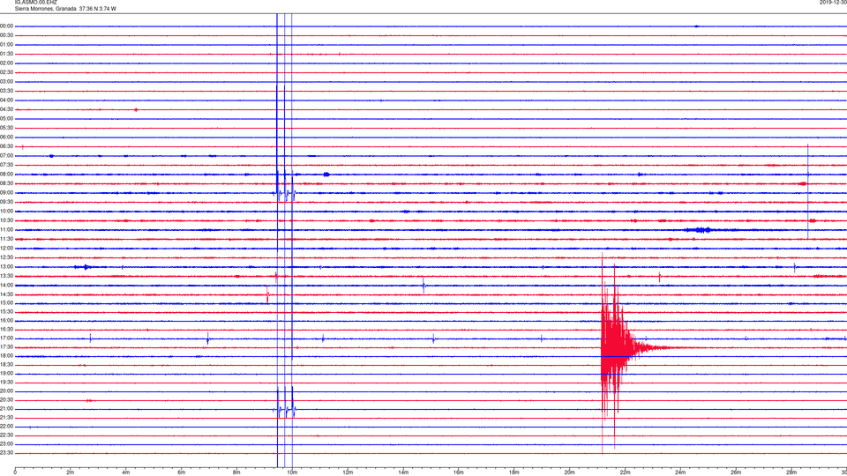Select the 14:30 time row label
The image size is (847, 476).
6,294
